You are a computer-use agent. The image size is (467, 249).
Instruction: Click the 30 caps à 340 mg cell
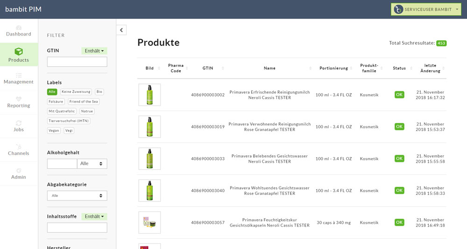334,222
